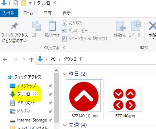Click Copy path (パスのコピー)

coord(74,31)
